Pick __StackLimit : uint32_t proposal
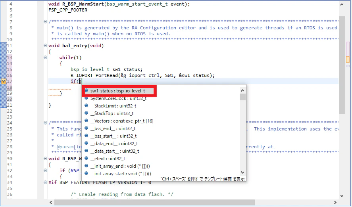352x207 pixels. 113,106
